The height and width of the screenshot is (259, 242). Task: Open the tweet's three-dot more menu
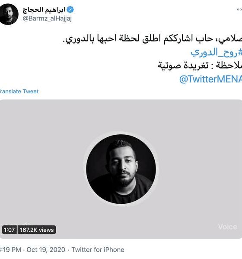pyautogui.click(x=239, y=9)
